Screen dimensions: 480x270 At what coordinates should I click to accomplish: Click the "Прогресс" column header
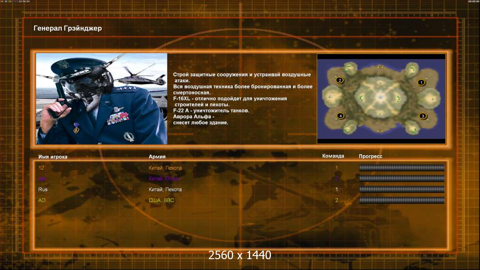pos(371,156)
